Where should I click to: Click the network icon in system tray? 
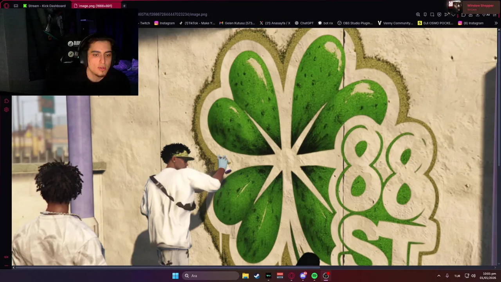pos(467,276)
